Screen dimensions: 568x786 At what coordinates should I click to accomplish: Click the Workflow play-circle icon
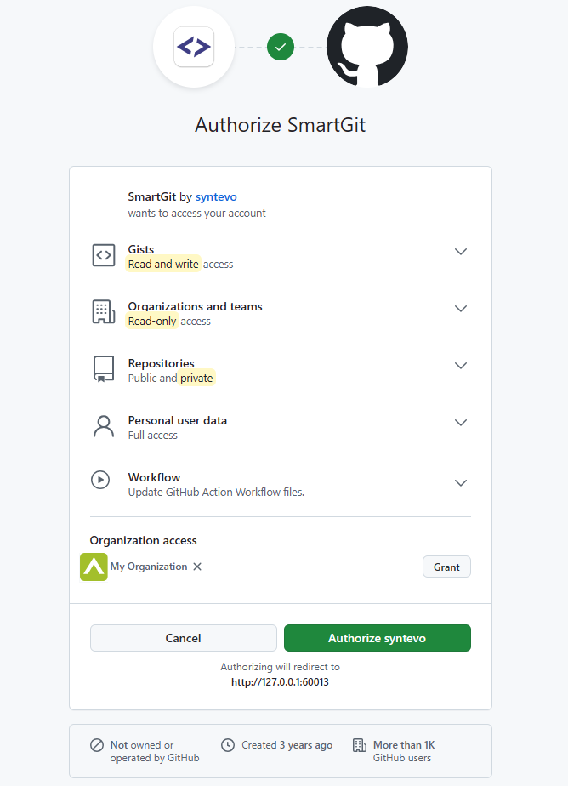click(103, 482)
